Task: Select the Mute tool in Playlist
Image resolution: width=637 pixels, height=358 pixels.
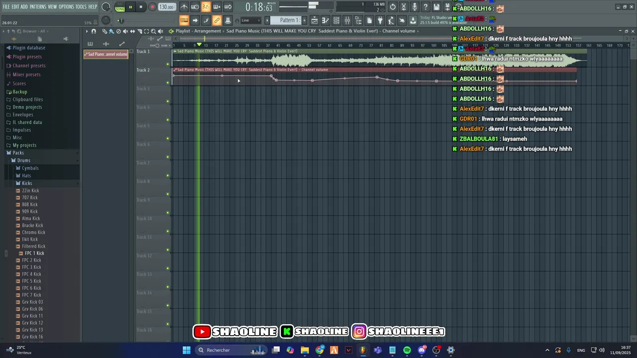Action: pos(125,31)
